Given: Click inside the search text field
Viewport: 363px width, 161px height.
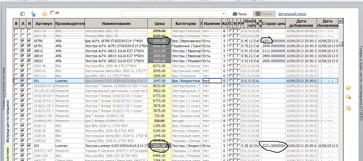Looking at the screenshot, I should coord(172,14).
